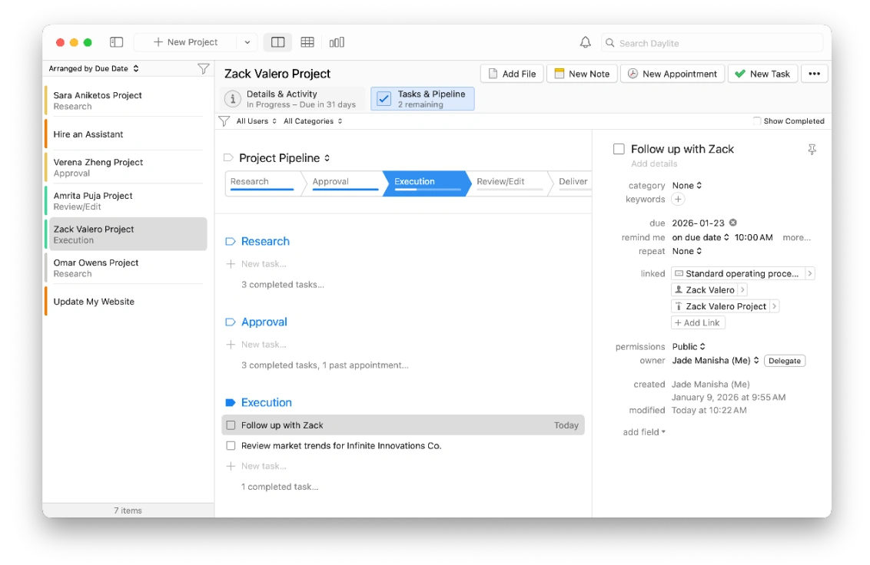Show 3 completed tasks under Research
This screenshot has height=565, width=870.
282,285
